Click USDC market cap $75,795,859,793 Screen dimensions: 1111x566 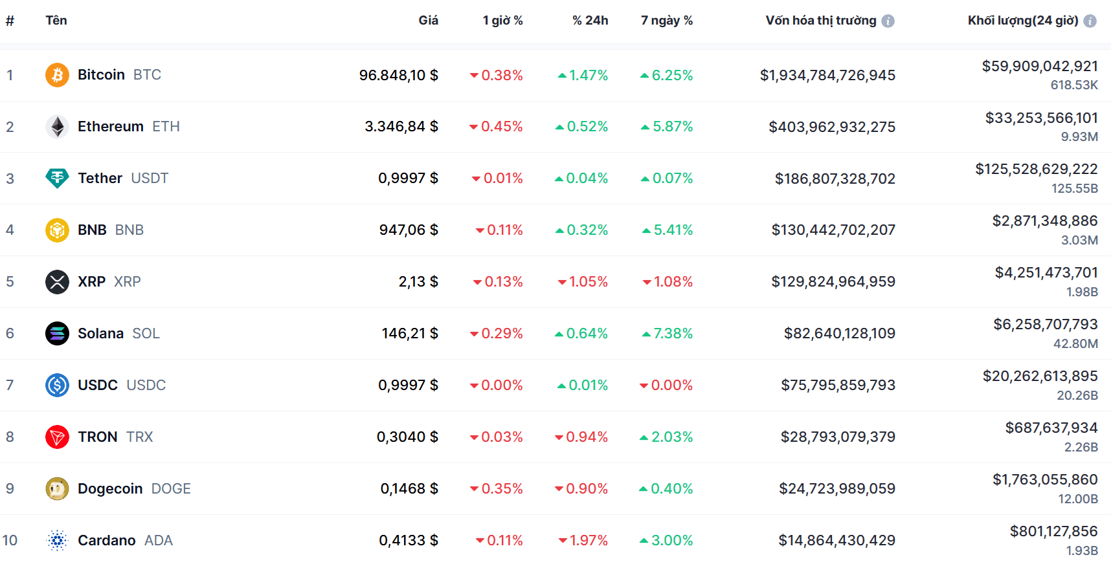[x=838, y=385]
